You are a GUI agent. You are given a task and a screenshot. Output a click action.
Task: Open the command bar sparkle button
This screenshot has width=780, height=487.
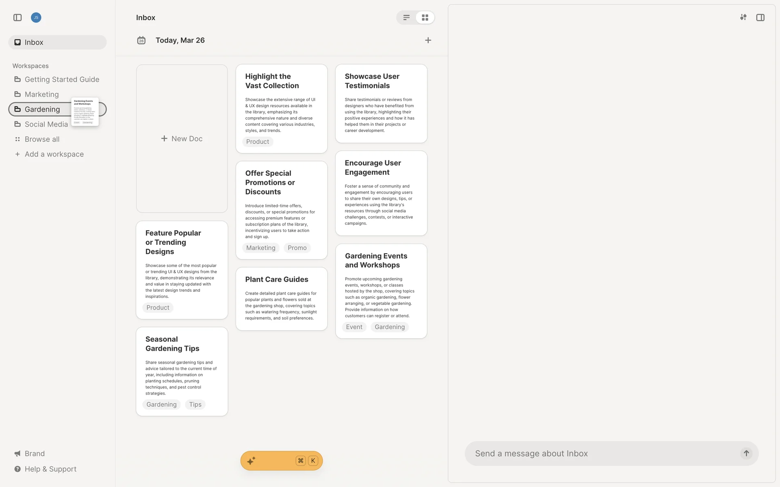pos(251,461)
